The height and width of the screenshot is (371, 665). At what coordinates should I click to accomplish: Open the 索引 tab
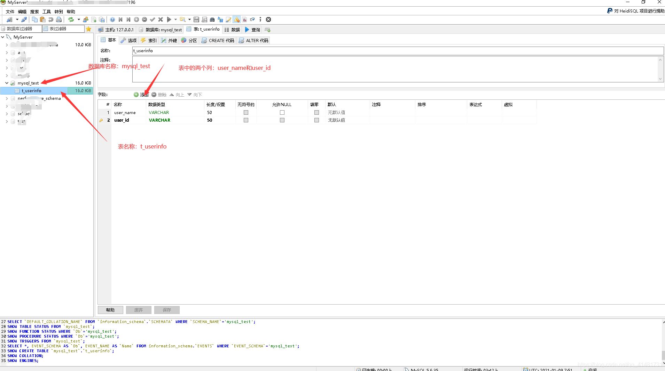tap(149, 40)
